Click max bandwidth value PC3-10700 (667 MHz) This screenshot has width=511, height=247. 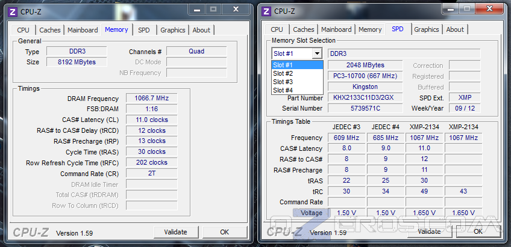point(365,76)
